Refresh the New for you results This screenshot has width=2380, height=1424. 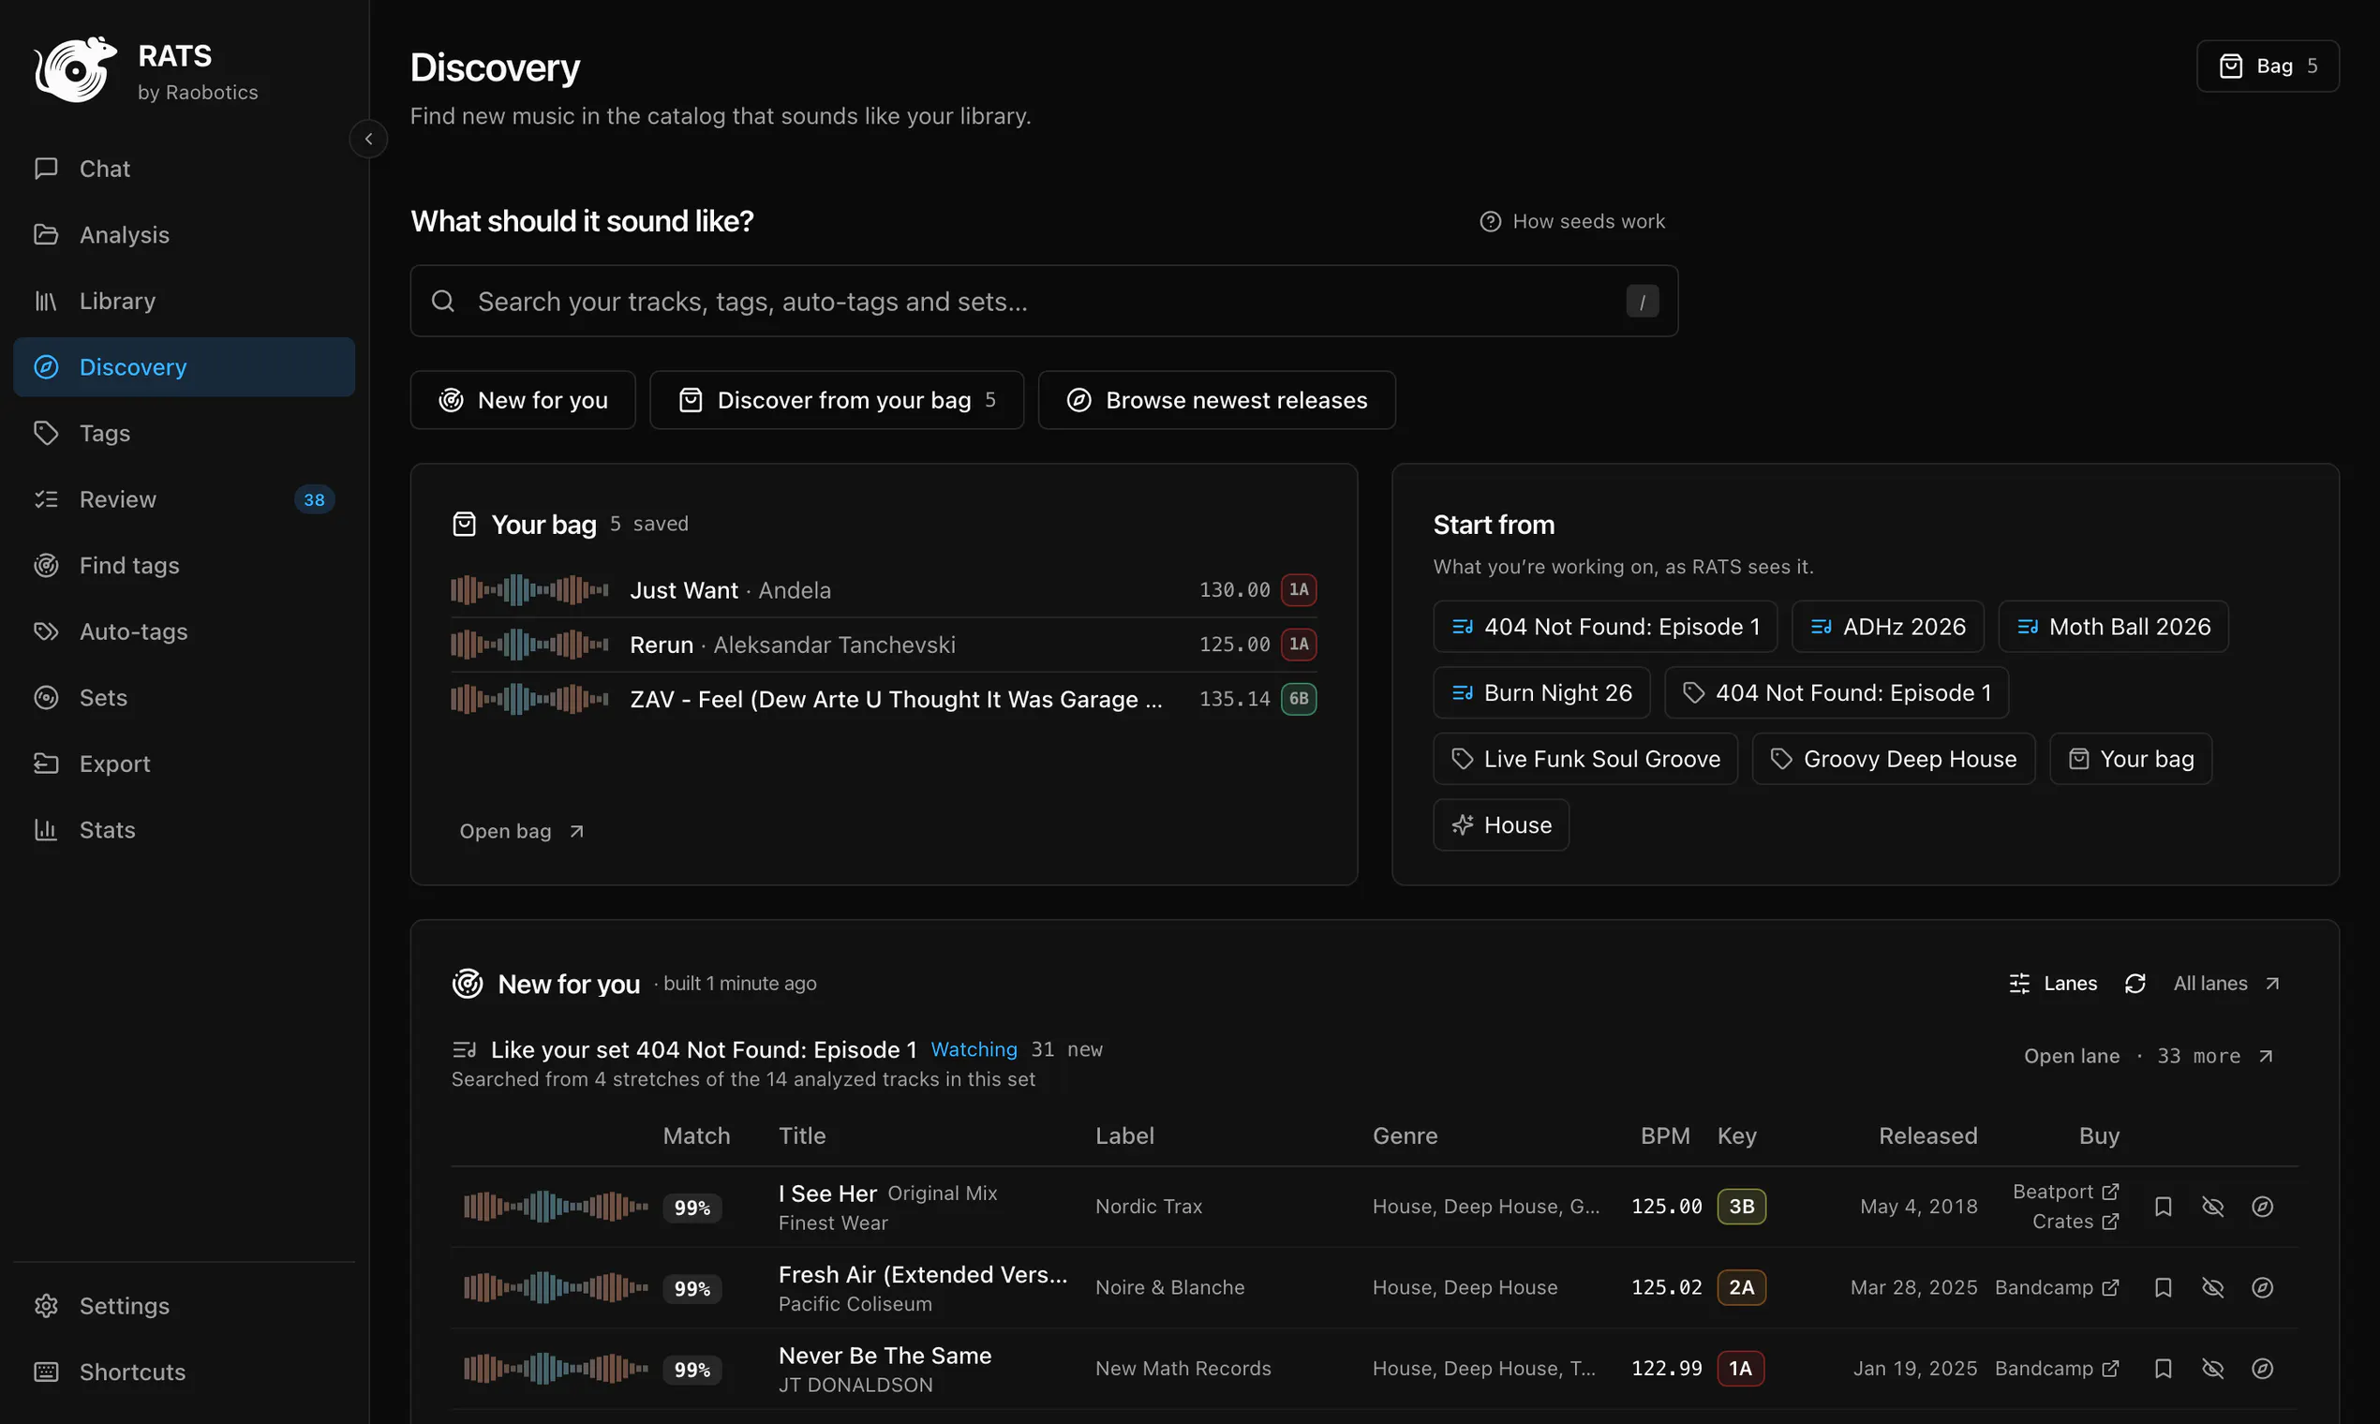[2135, 985]
